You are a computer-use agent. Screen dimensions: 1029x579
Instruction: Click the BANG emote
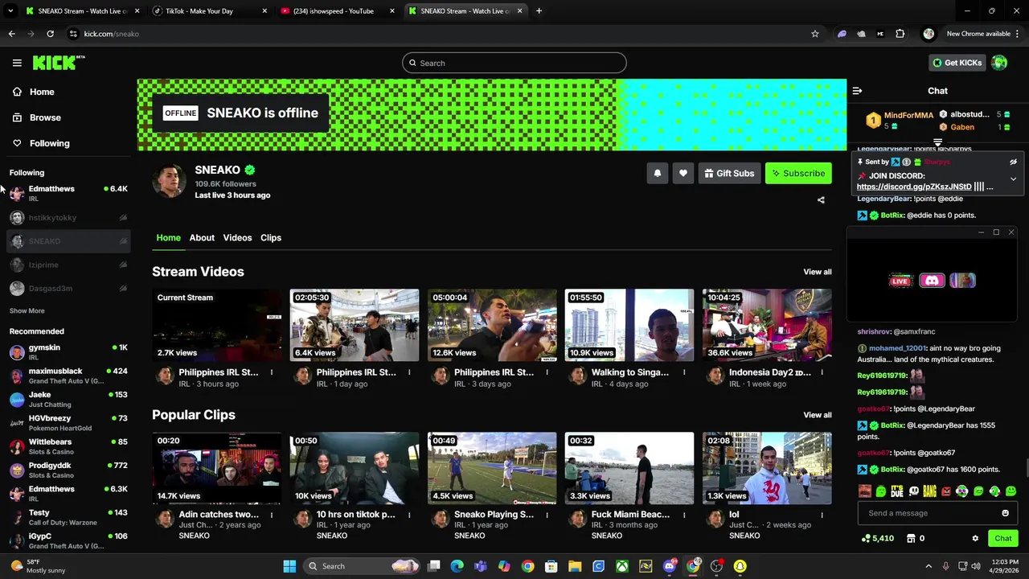pos(929,491)
